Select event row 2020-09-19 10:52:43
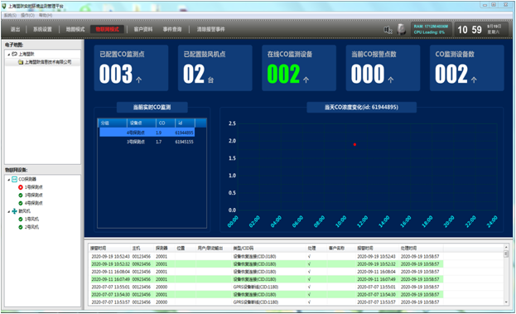Image resolution: width=516 pixels, height=314 pixels. coord(267,256)
